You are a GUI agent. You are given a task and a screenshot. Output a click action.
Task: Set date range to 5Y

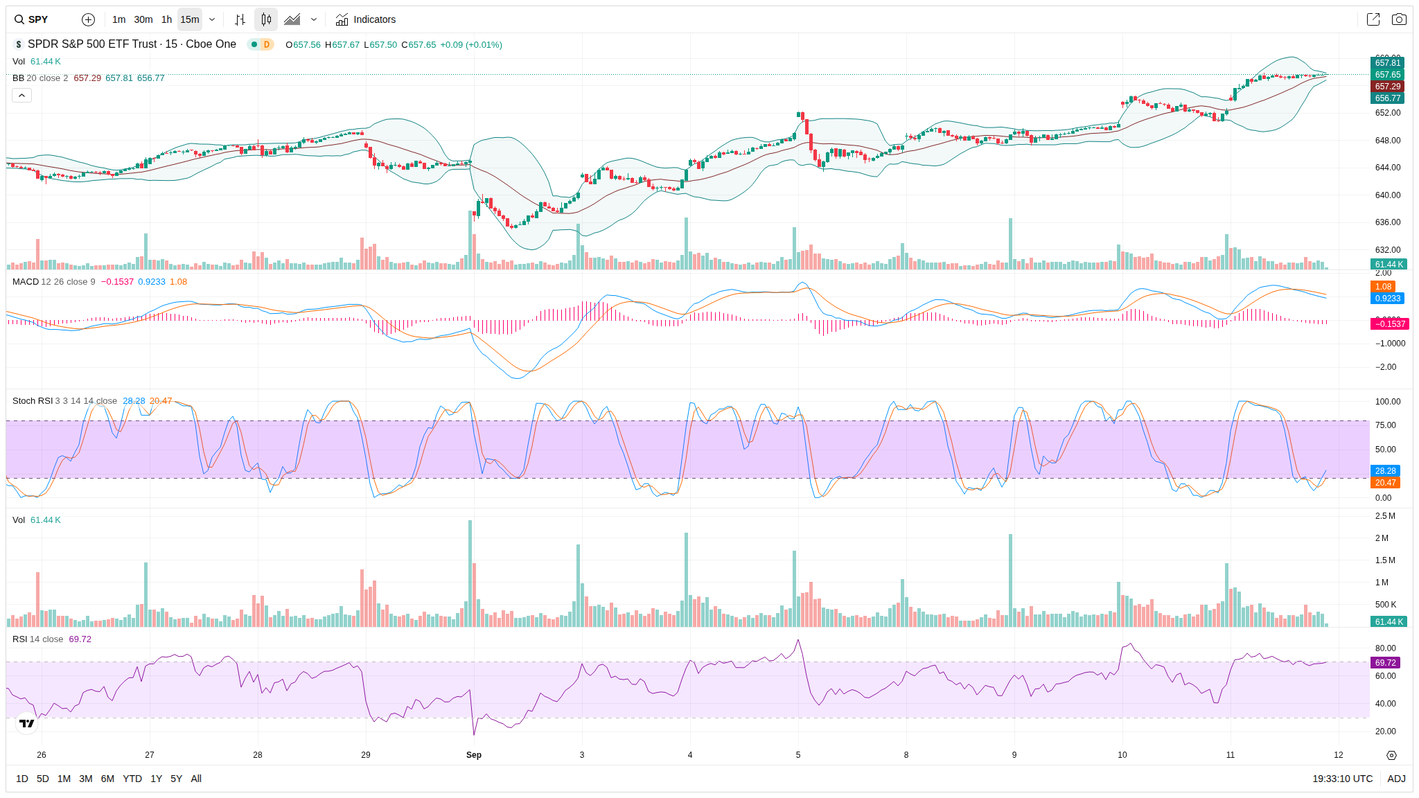tap(177, 779)
